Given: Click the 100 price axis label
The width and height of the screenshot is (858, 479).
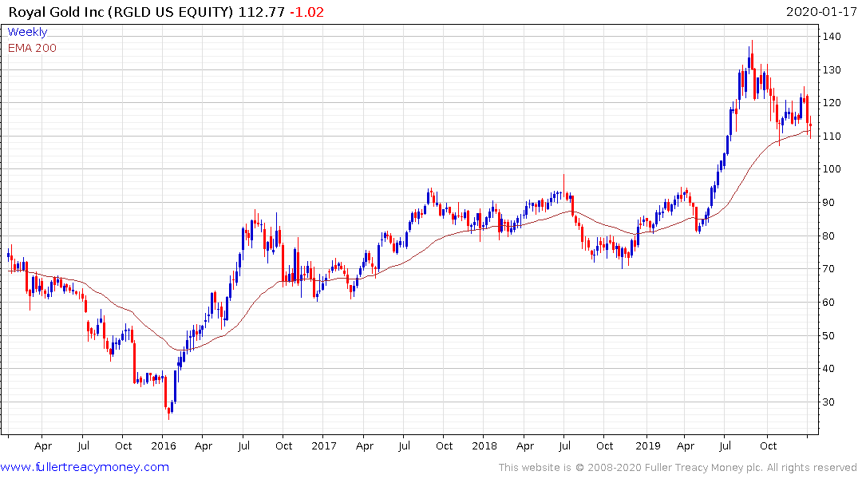Looking at the screenshot, I should pyautogui.click(x=831, y=169).
